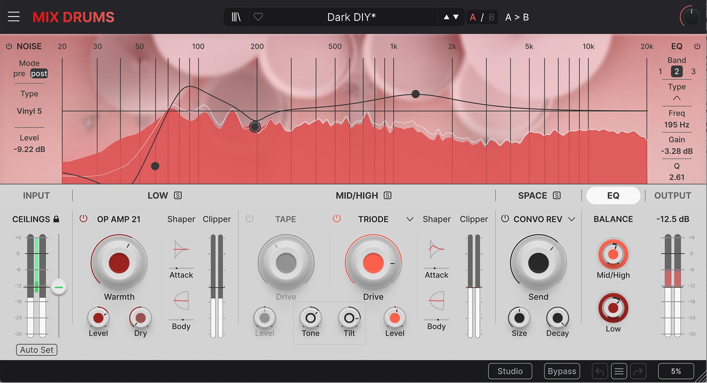Switch noise Mode to pre
Screen dimensions: 707x383
(20, 73)
